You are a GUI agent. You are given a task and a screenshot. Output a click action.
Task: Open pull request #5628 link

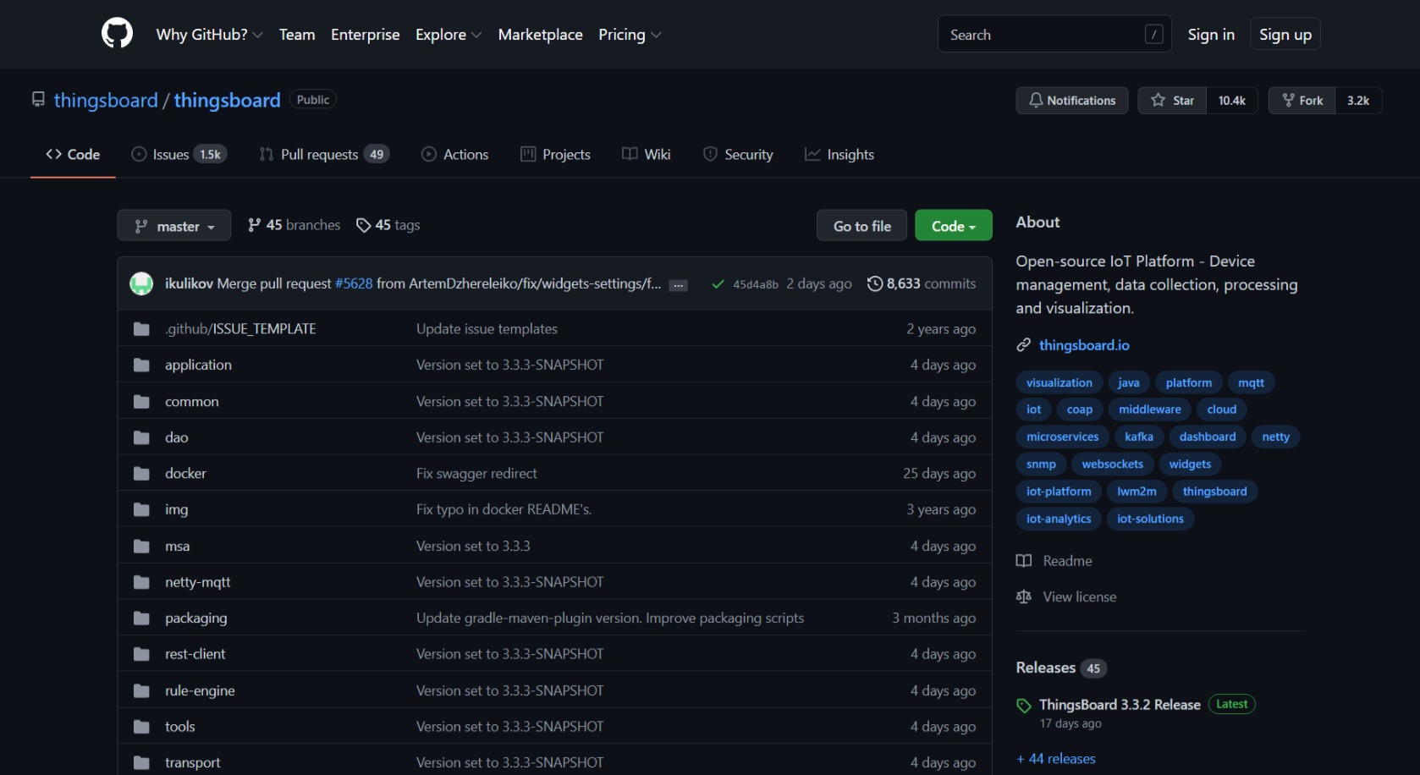354,283
